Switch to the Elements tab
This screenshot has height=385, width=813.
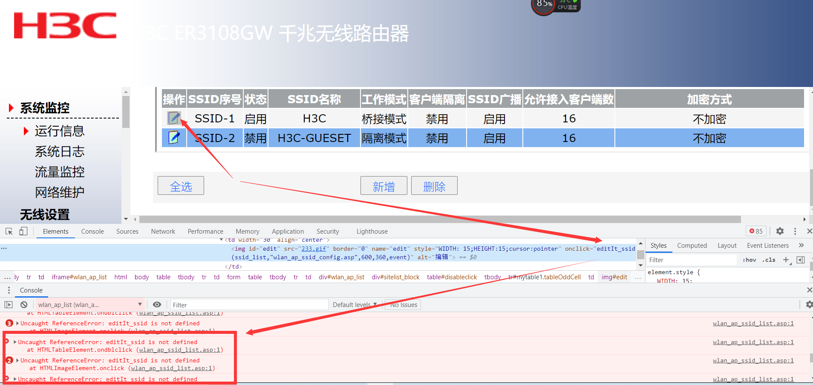pos(55,231)
